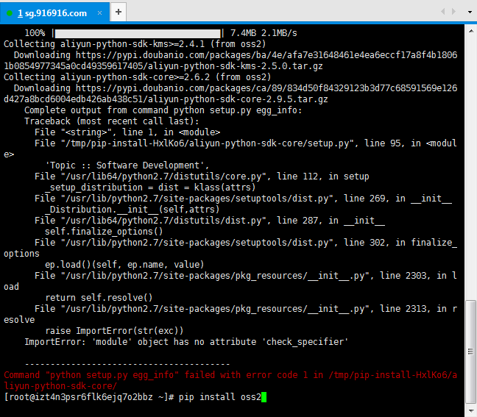
Task: Click the 100% download progress bar
Action: click(x=138, y=33)
